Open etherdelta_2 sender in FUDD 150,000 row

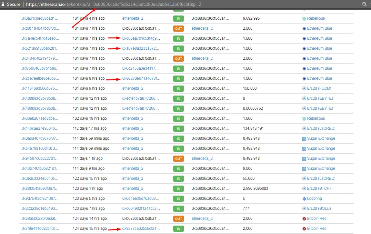pyautogui.click(x=133, y=88)
